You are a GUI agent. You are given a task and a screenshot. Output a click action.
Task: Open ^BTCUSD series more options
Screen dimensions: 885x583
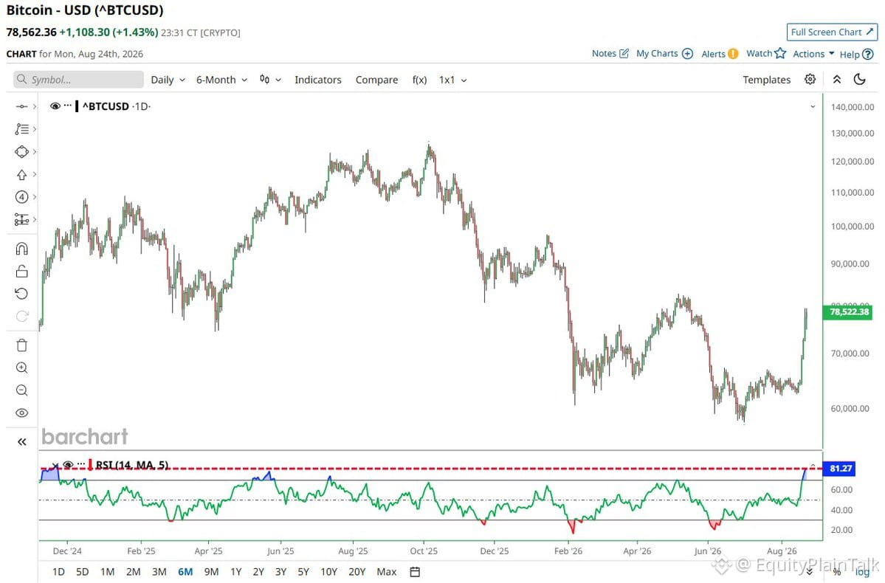tap(68, 106)
